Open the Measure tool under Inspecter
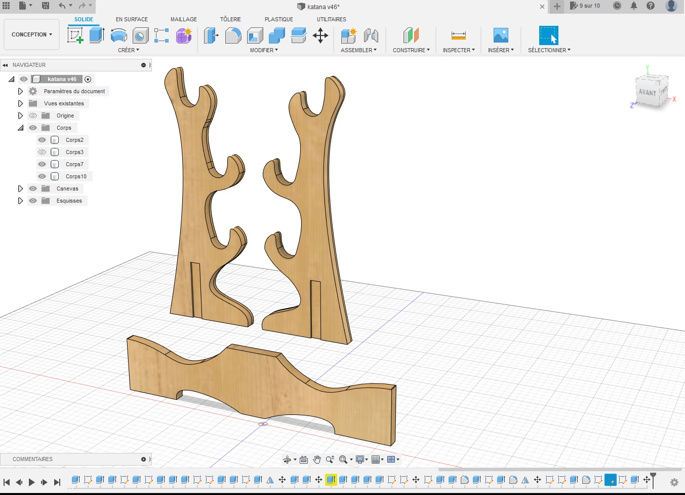 pyautogui.click(x=458, y=35)
